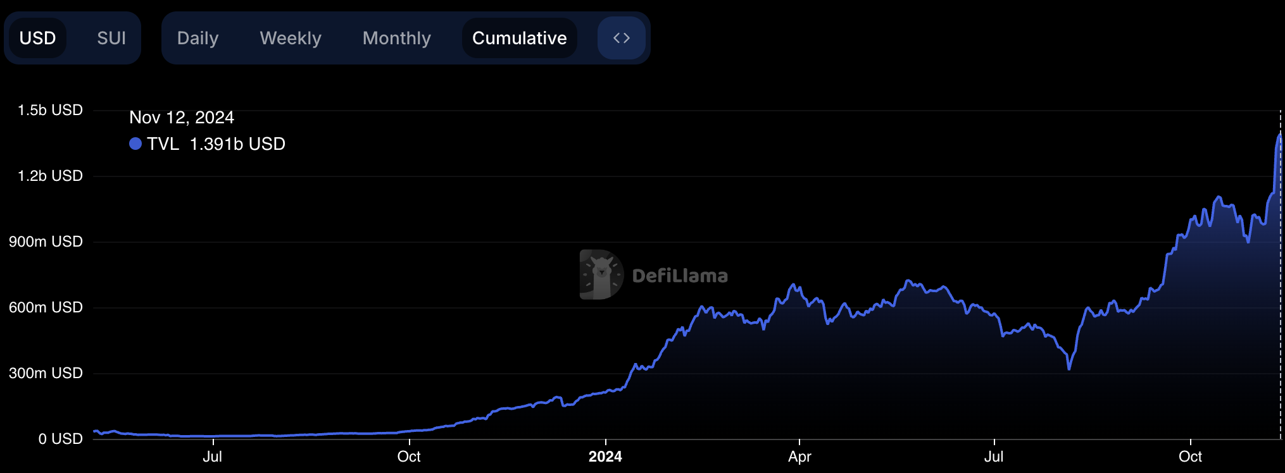Click the embed code brackets icon
This screenshot has height=473, width=1285.
coord(621,38)
